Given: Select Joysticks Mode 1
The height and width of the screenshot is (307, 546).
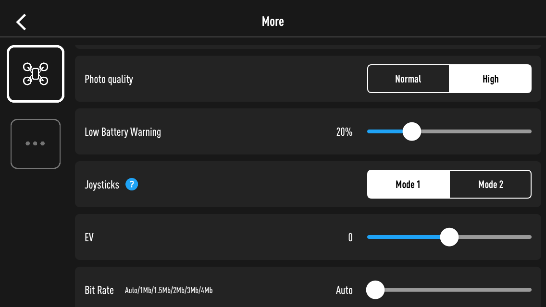Looking at the screenshot, I should 408,184.
